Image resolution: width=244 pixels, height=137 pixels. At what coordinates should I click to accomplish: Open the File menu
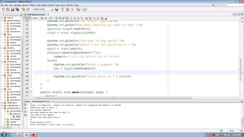(2, 5)
